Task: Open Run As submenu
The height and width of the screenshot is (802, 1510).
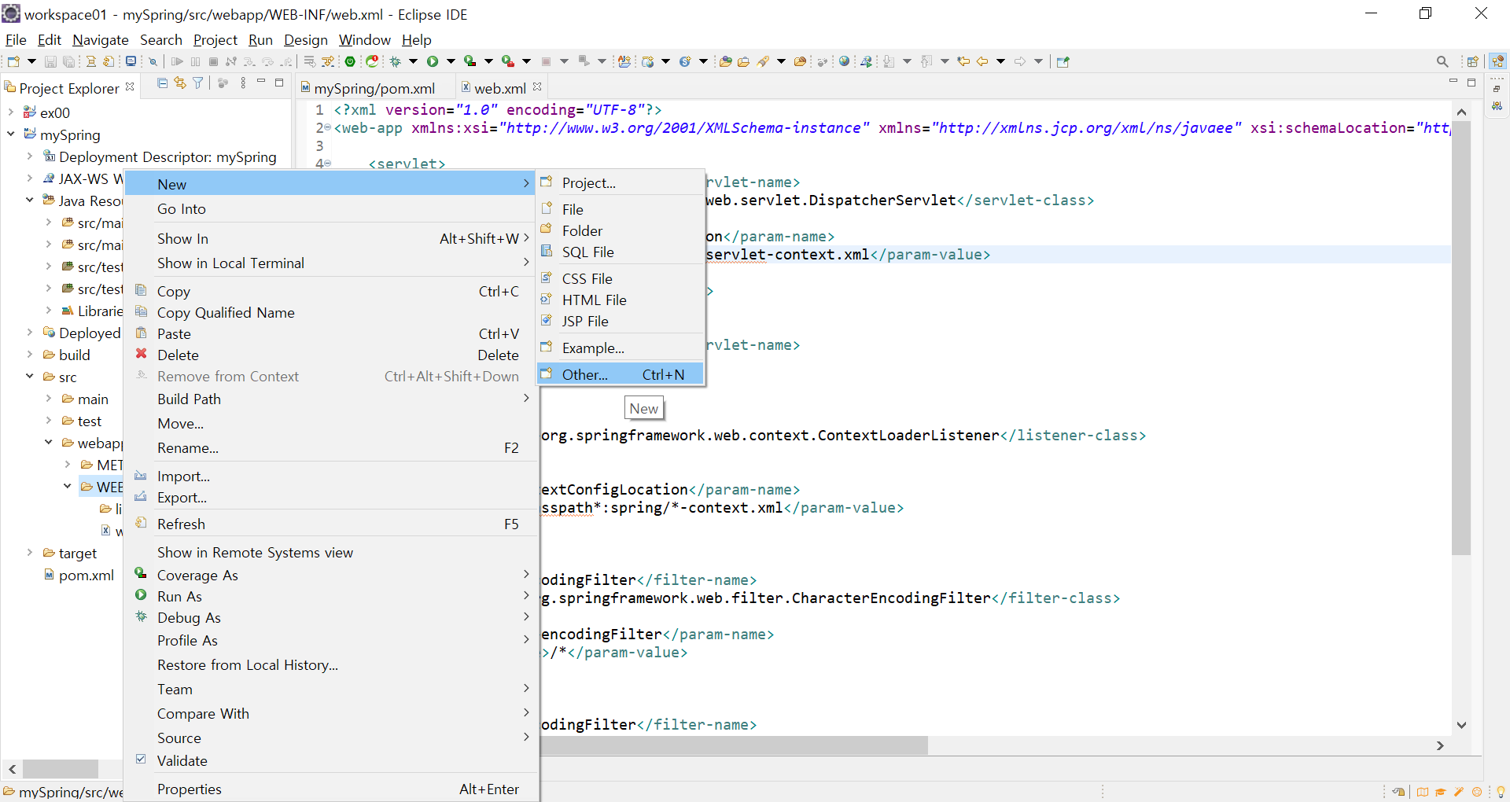Action: coord(331,596)
